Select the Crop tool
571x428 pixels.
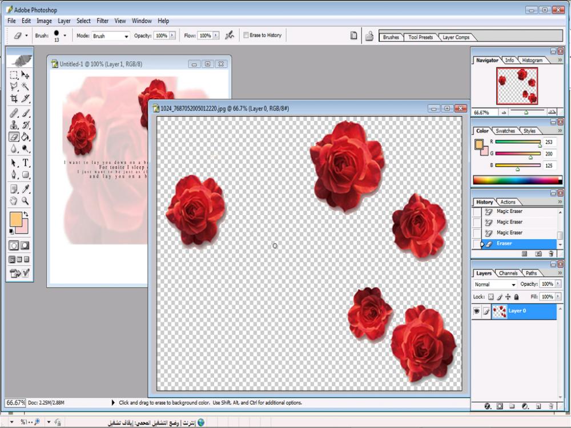14,99
